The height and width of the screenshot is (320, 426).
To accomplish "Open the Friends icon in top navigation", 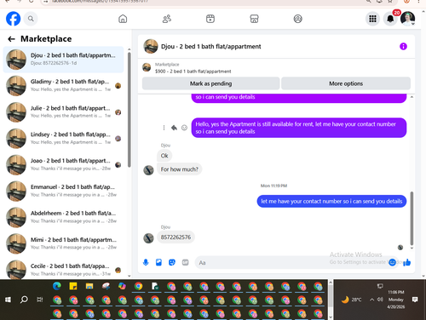I will [x=167, y=19].
